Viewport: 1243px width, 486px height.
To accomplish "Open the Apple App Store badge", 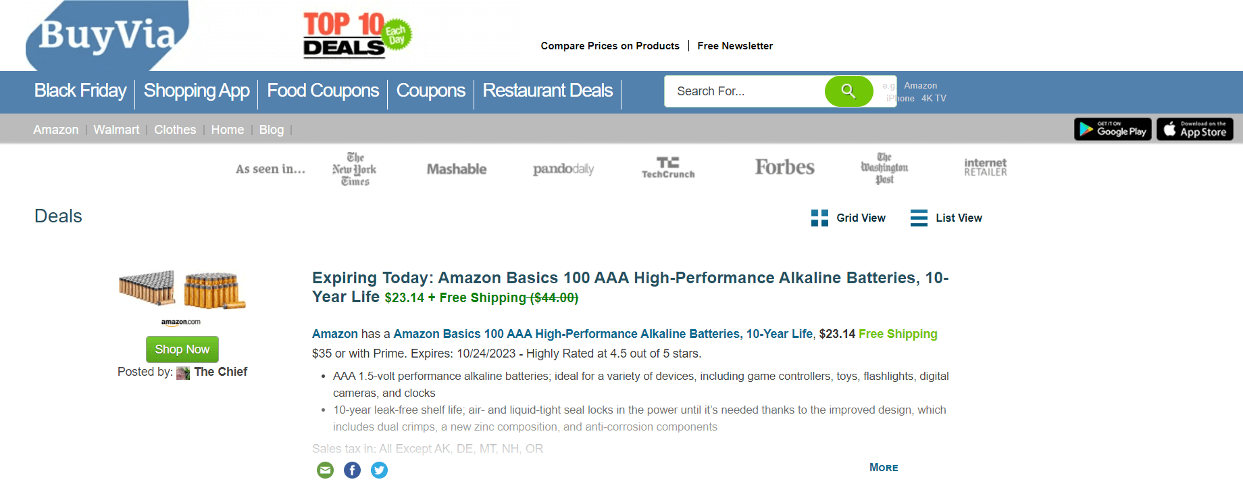I will tap(1195, 129).
